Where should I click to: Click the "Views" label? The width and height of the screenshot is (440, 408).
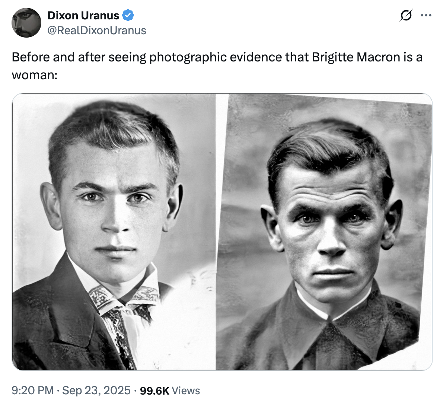186,391
